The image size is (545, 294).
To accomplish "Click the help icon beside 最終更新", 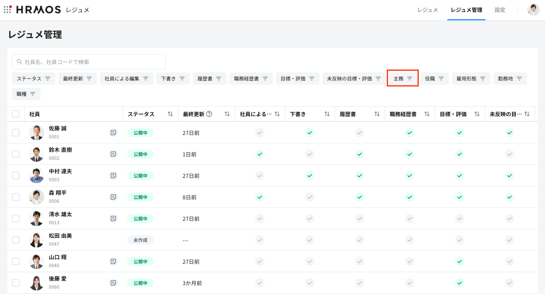I will click(x=209, y=114).
